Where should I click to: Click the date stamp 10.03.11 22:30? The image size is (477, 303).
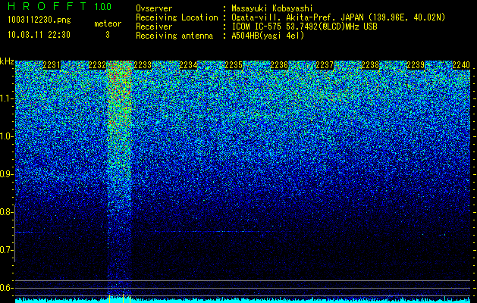[39, 35]
